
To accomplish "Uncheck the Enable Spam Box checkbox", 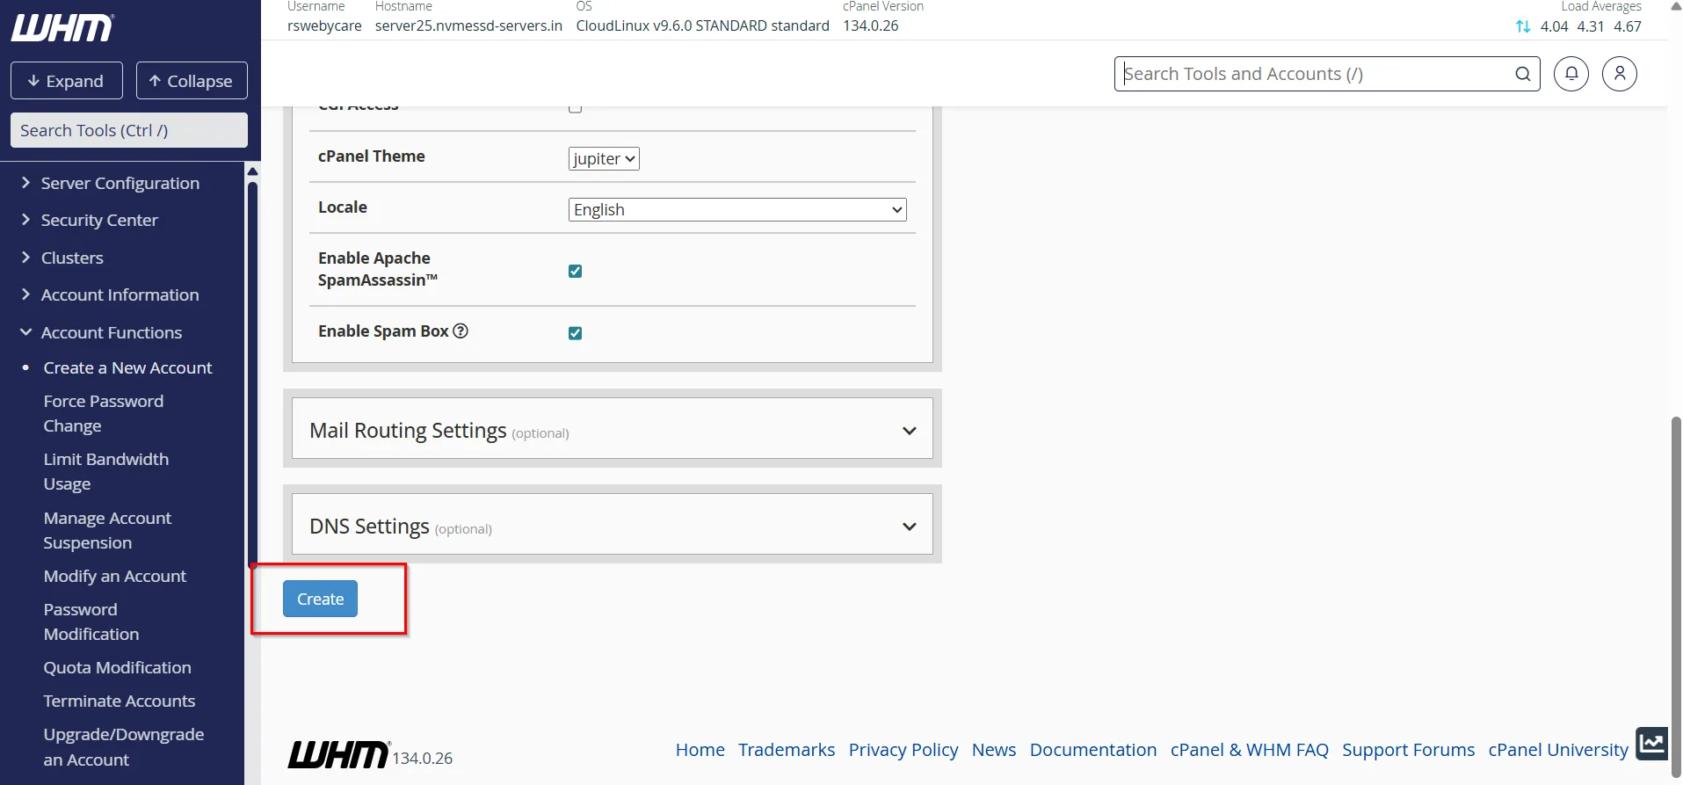I will pos(576,333).
